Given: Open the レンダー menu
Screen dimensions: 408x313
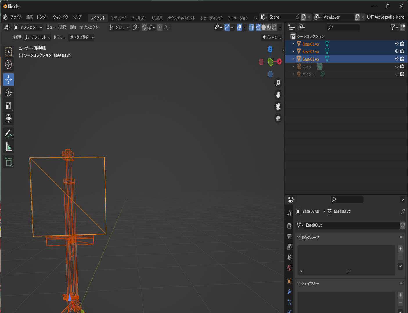Looking at the screenshot, I should 43,17.
